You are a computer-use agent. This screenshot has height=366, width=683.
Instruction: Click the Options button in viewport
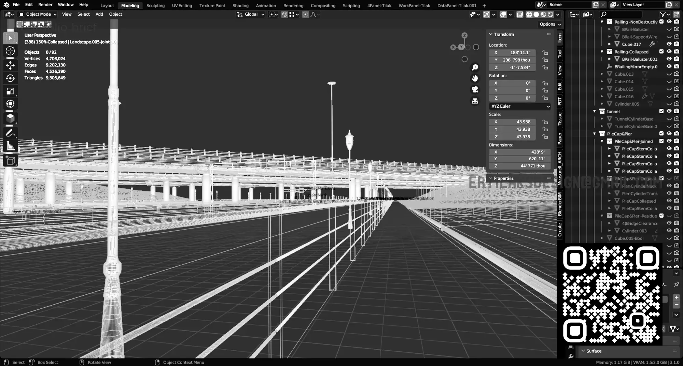(x=550, y=24)
